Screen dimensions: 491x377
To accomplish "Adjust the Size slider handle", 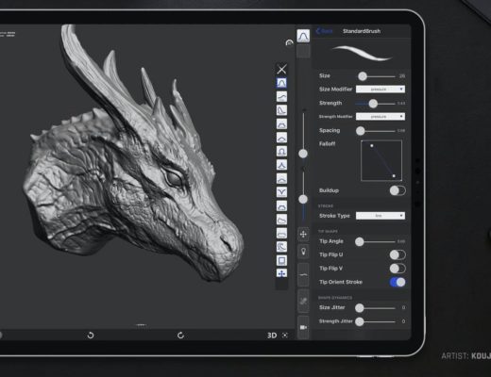I will pos(363,76).
